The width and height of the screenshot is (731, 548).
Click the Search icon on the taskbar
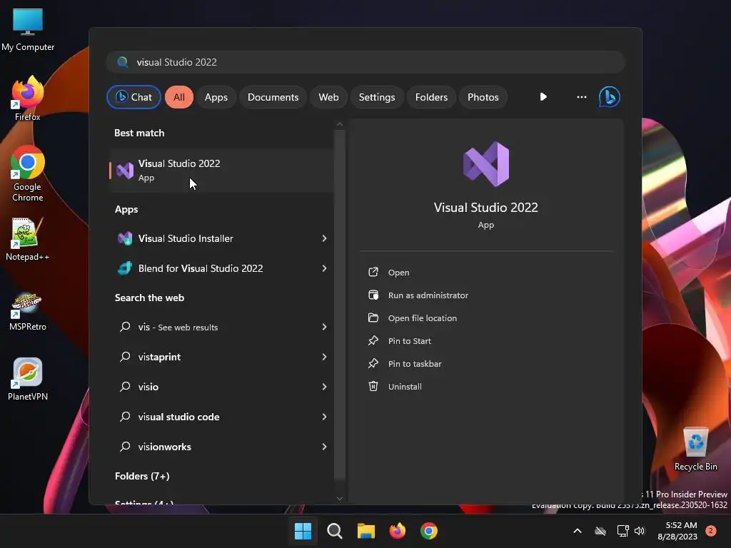pos(334,531)
